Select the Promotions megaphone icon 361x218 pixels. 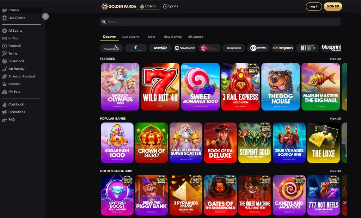[4, 112]
